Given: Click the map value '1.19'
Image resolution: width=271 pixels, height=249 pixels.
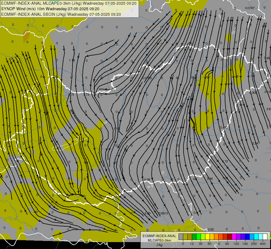Looking at the screenshot, I should (x=72, y=60).
